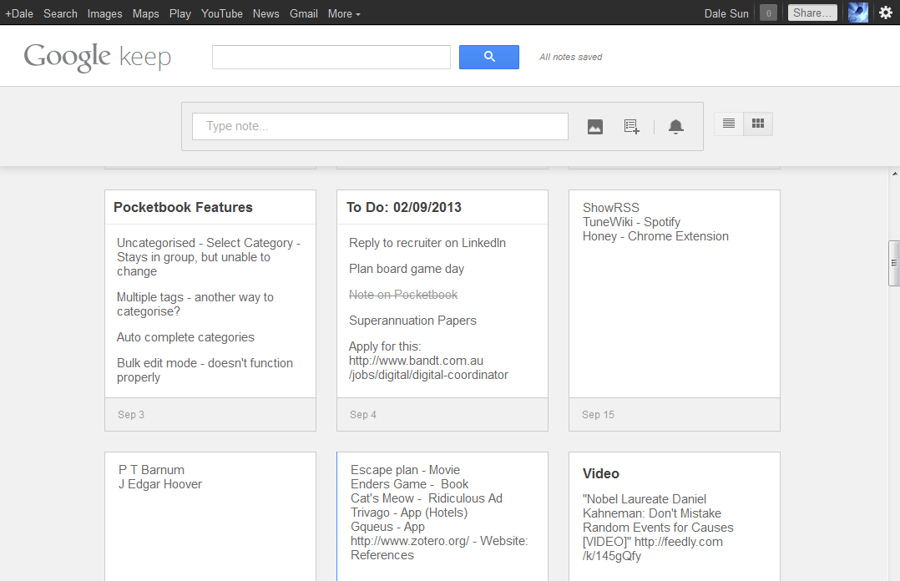Click the feedly.com link in Video note

coord(653,548)
